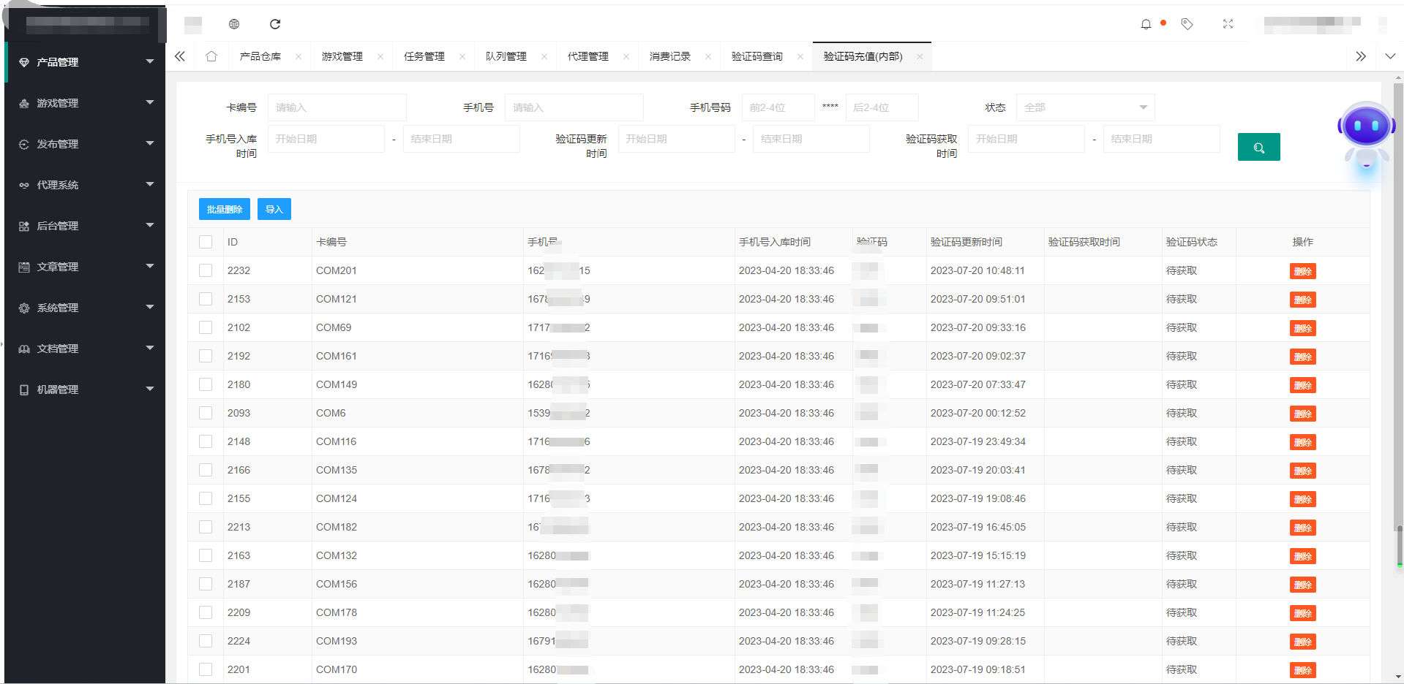This screenshot has width=1404, height=684.
Task: Check the row with ID 2153
Action: (206, 299)
